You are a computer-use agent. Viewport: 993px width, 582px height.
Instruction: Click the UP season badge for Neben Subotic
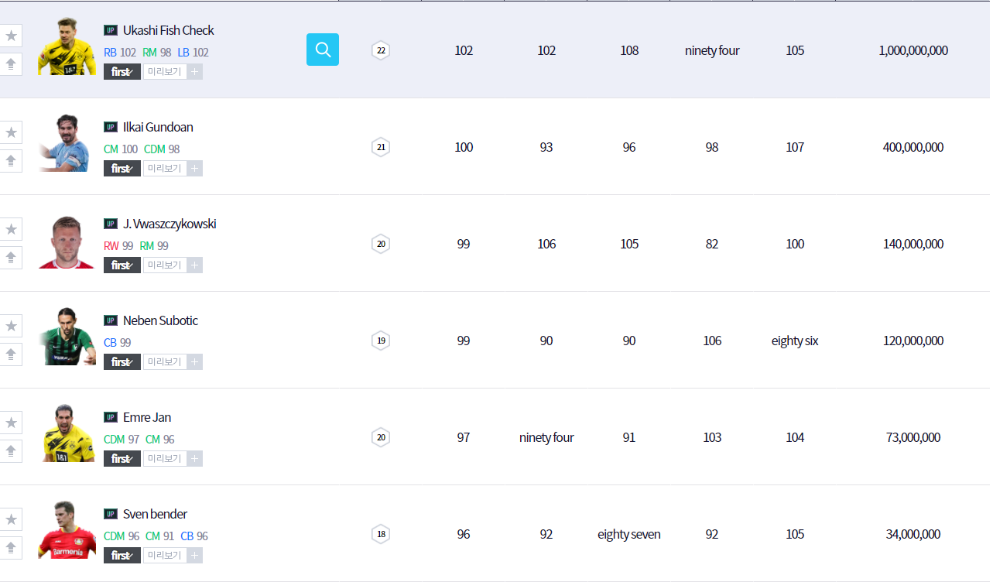[x=111, y=320]
